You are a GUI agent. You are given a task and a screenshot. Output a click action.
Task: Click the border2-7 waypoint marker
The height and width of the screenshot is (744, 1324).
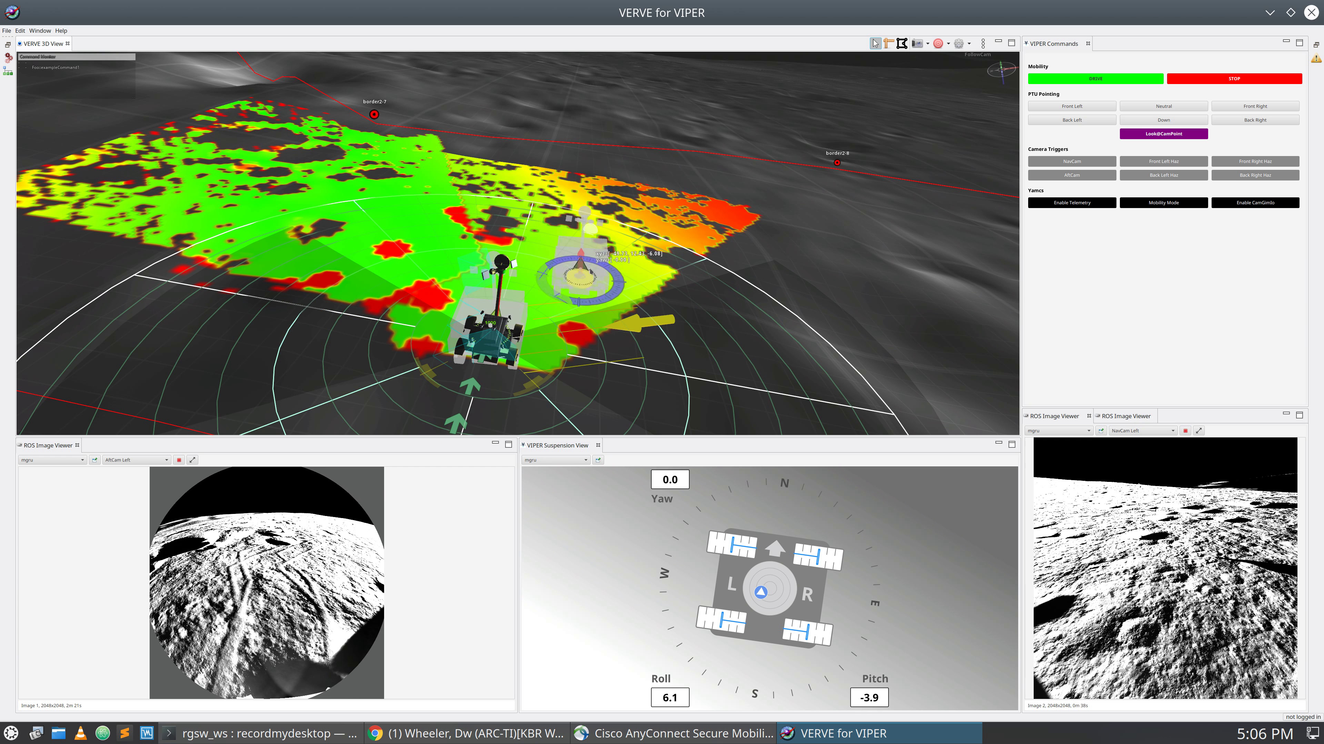pyautogui.click(x=374, y=114)
